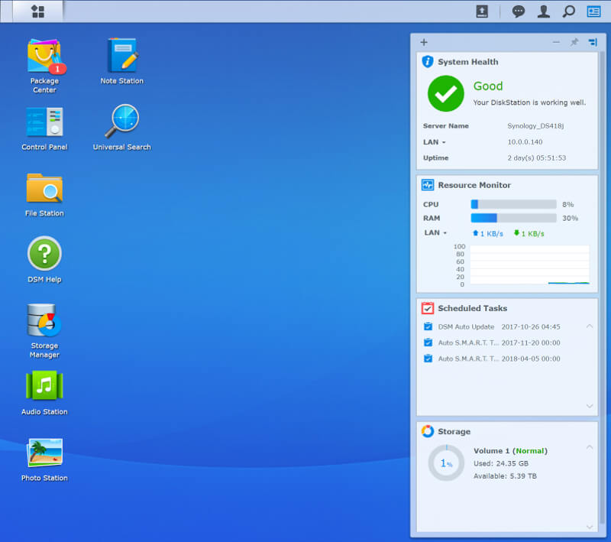
Task: Click down chevron in Storage widget
Action: pos(589,527)
